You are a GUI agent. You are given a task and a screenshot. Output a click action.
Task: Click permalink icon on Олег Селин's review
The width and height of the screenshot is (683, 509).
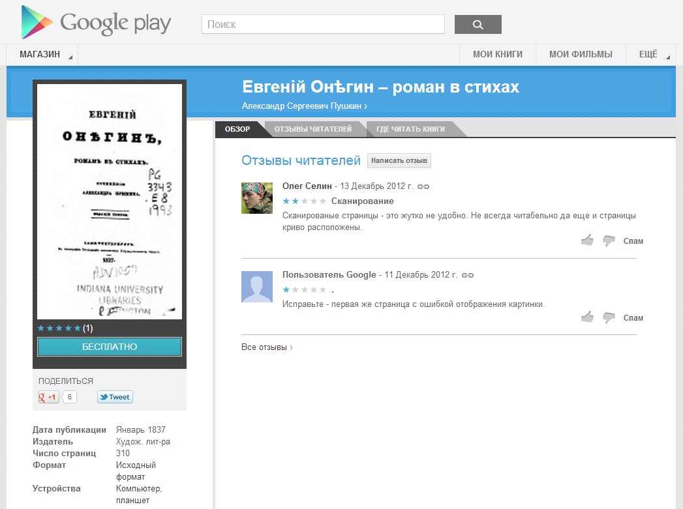[x=423, y=186]
